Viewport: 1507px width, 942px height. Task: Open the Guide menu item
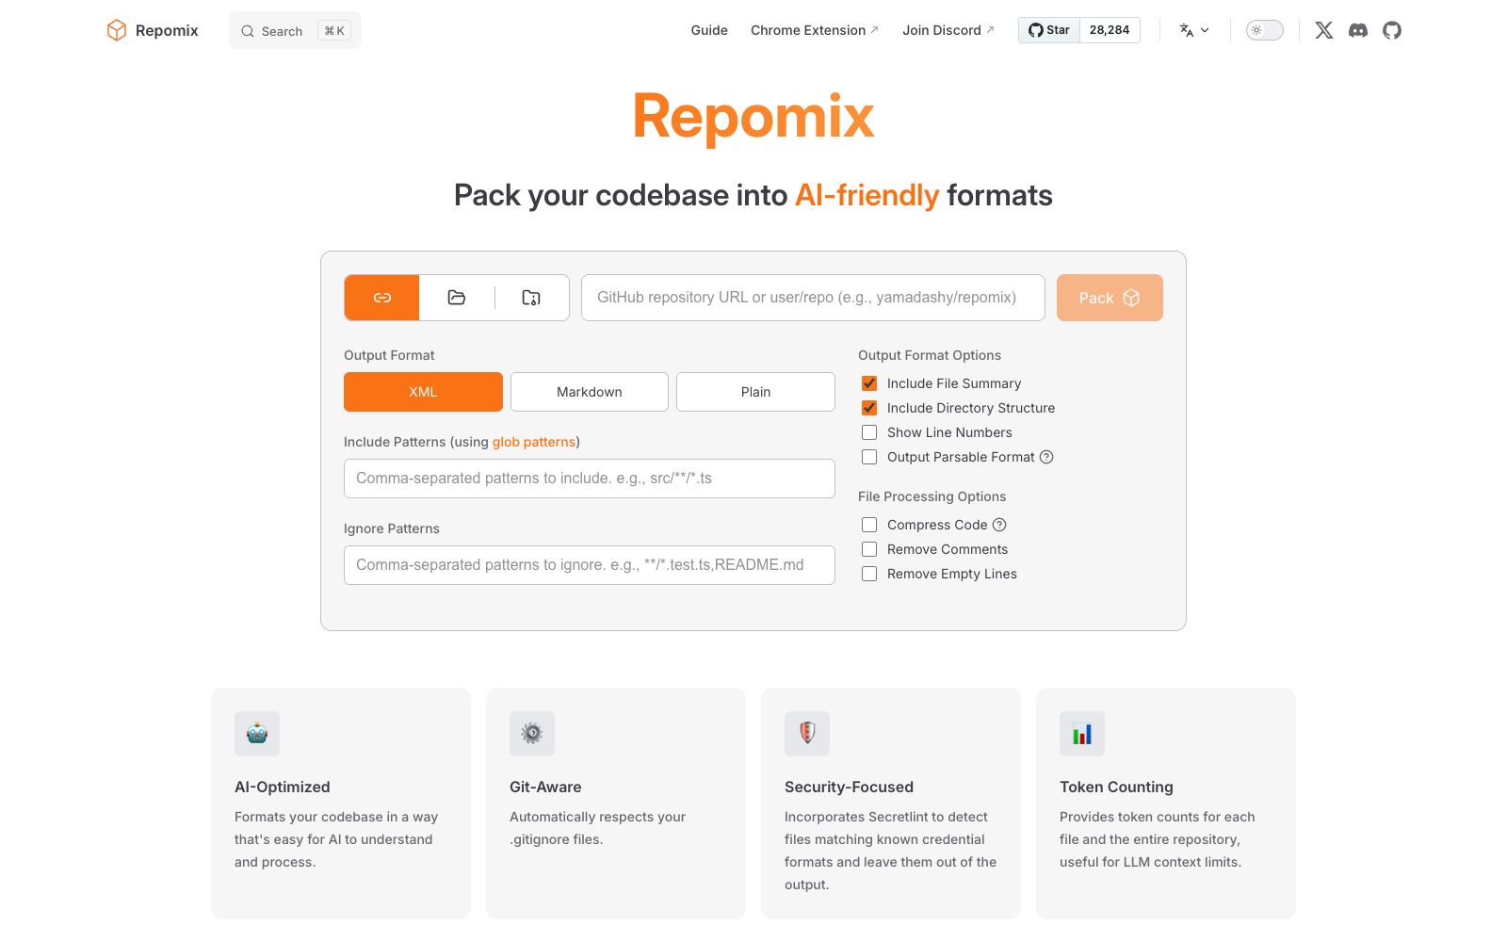709,30
